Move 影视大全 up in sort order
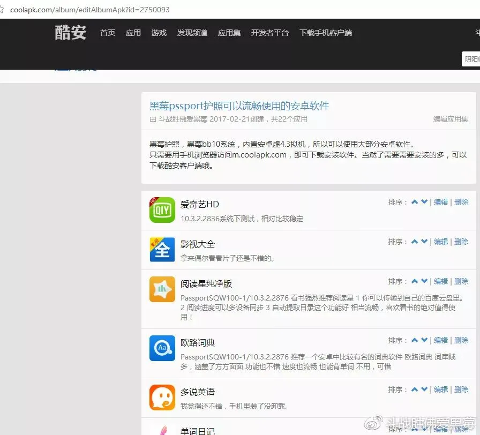The width and height of the screenshot is (480, 435). pos(415,242)
